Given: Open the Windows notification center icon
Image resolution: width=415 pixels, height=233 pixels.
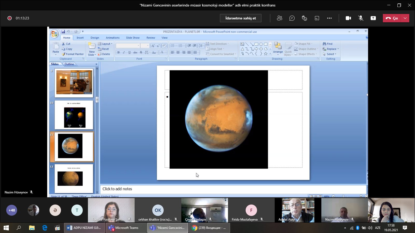Looking at the screenshot, I should point(405,228).
